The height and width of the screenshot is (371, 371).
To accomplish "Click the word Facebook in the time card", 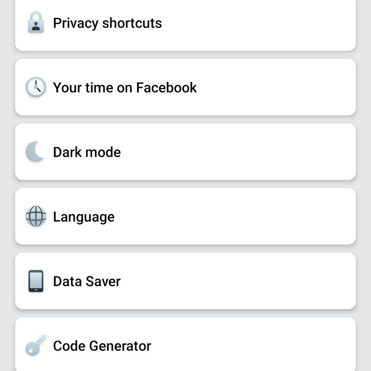I will click(166, 88).
